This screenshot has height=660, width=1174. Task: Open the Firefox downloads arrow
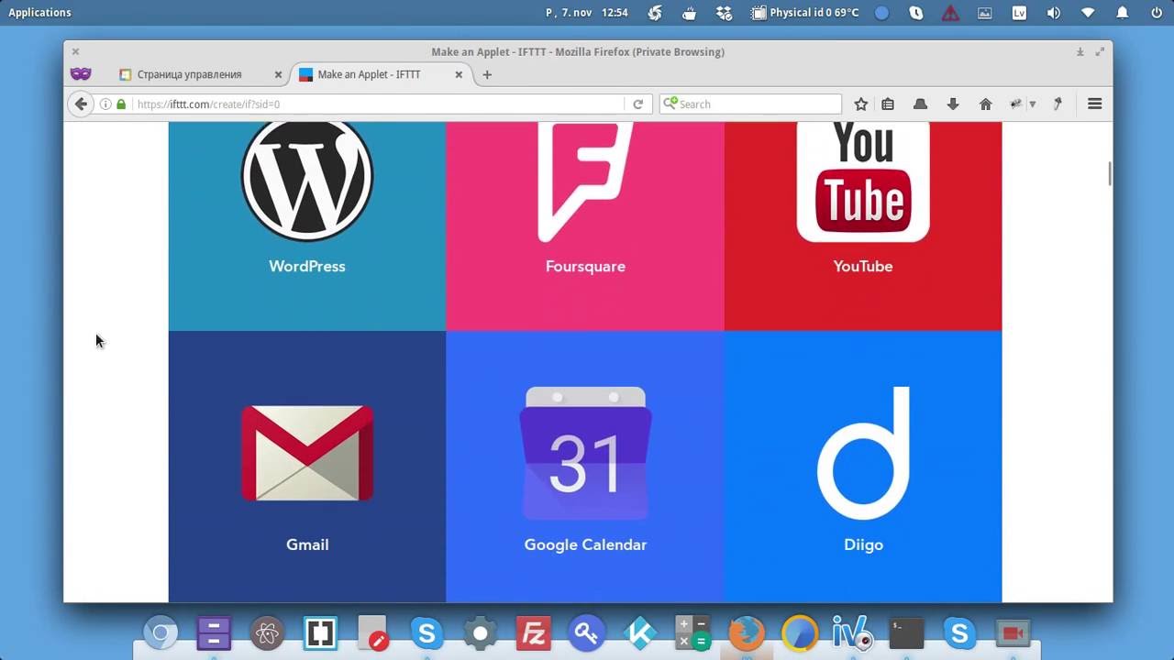[x=953, y=104]
